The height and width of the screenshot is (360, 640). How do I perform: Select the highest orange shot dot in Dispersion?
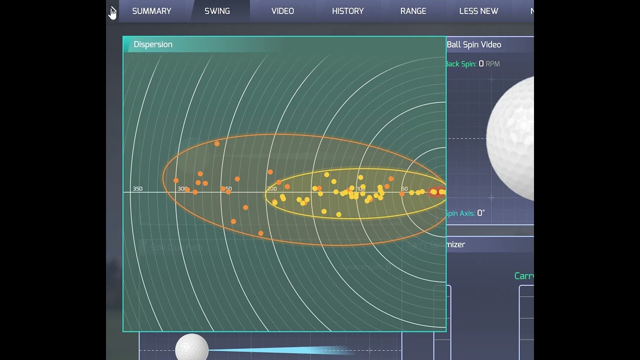pos(217,143)
